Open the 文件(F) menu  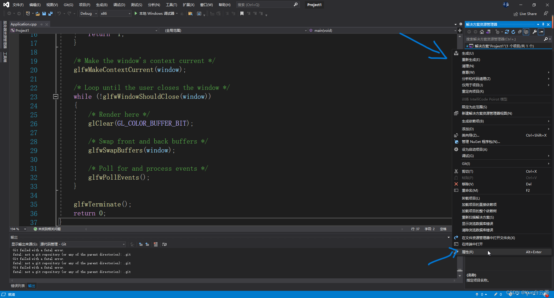[x=18, y=5]
